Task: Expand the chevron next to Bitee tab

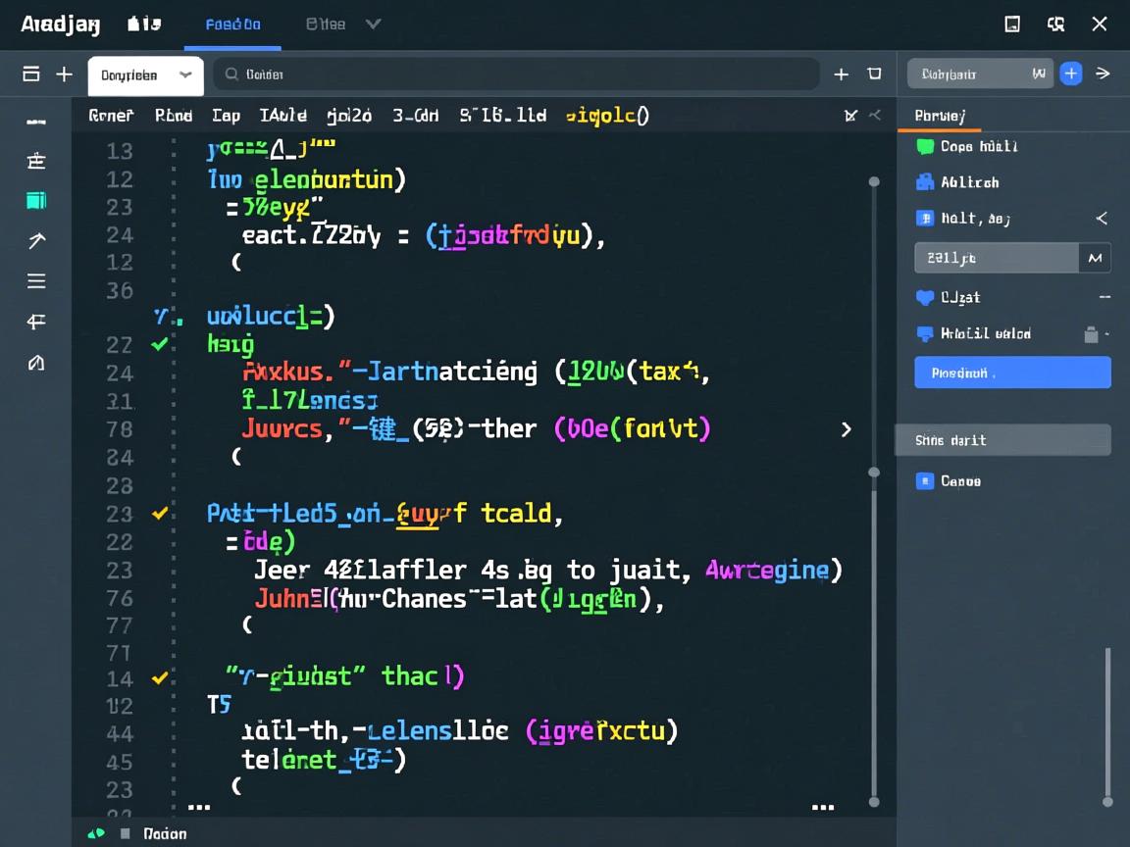Action: click(x=373, y=25)
